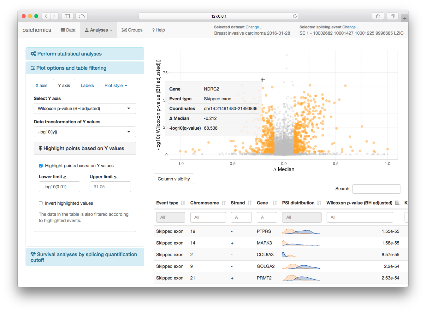Click the psichomics brand title

point(37,30)
